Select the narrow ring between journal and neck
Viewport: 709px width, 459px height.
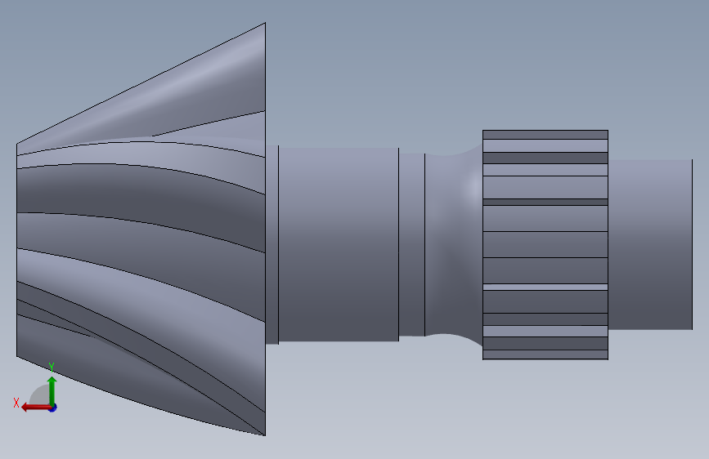coord(411,245)
